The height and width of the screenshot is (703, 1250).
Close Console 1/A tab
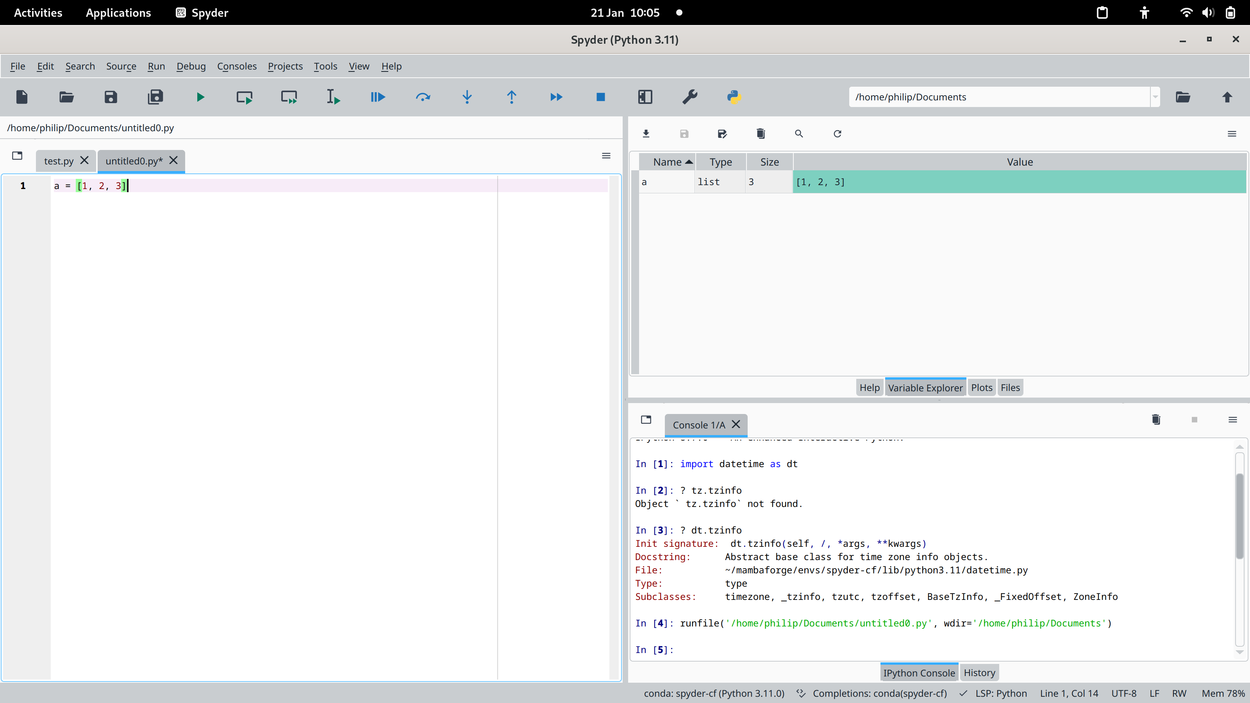click(x=736, y=425)
